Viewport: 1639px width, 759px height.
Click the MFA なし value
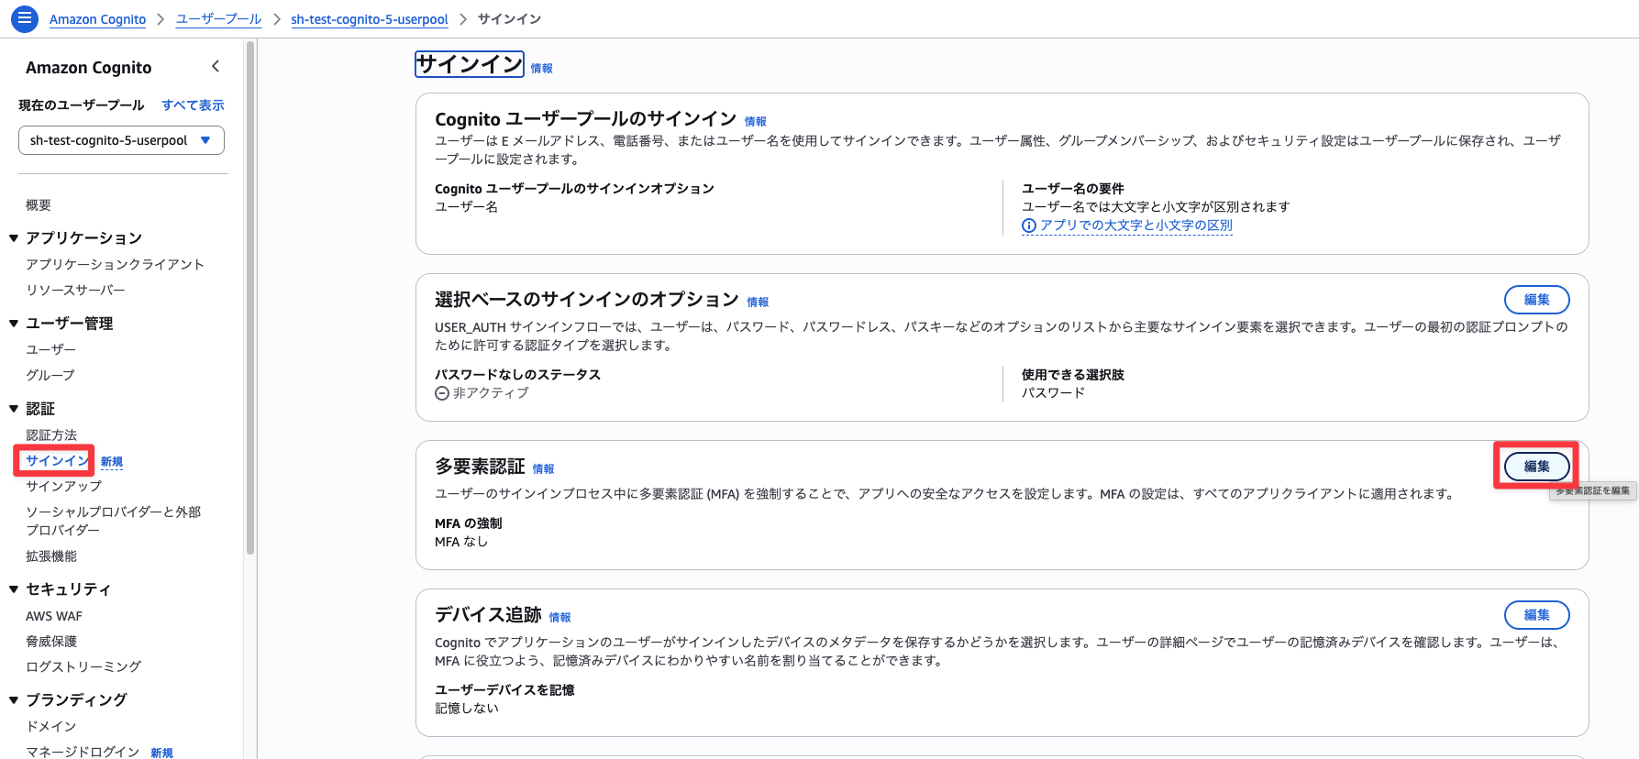(x=461, y=542)
